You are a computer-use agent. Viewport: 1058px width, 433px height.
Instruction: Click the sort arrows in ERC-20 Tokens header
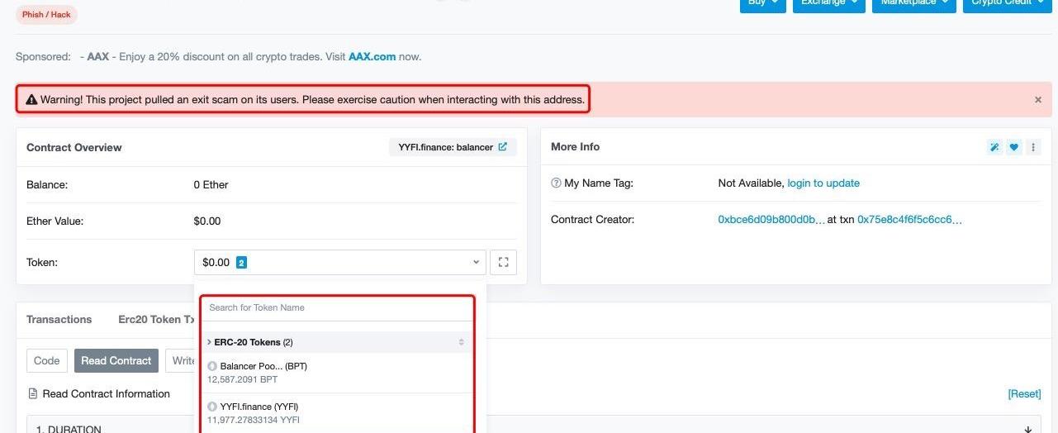461,342
